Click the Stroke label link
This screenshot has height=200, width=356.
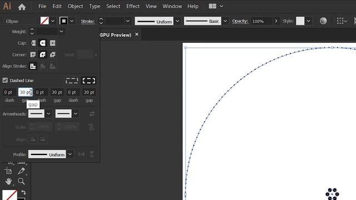(88, 21)
